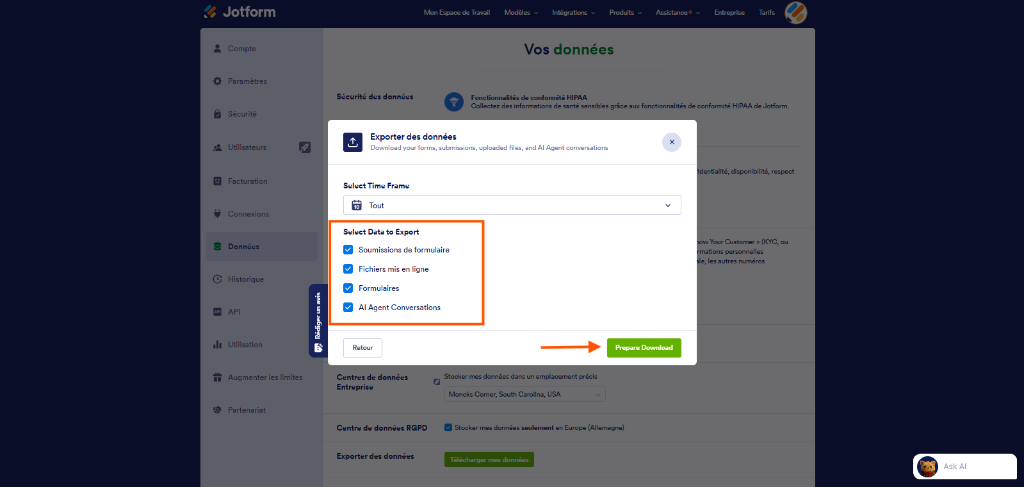
Task: Click the Augmenter les limites gift icon
Action: coord(217,377)
